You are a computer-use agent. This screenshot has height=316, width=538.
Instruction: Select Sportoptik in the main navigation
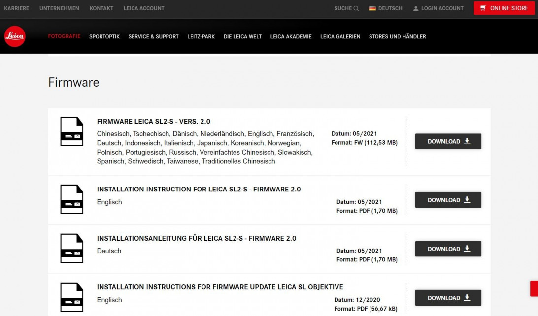tap(104, 36)
